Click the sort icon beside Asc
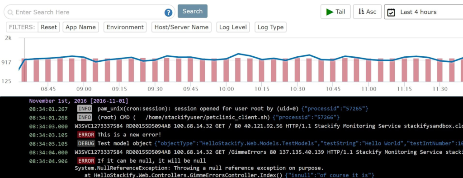The image size is (463, 178). click(x=361, y=11)
